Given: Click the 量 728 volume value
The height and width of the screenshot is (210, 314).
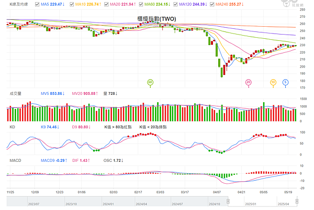Looking at the screenshot, I should click(x=110, y=94).
